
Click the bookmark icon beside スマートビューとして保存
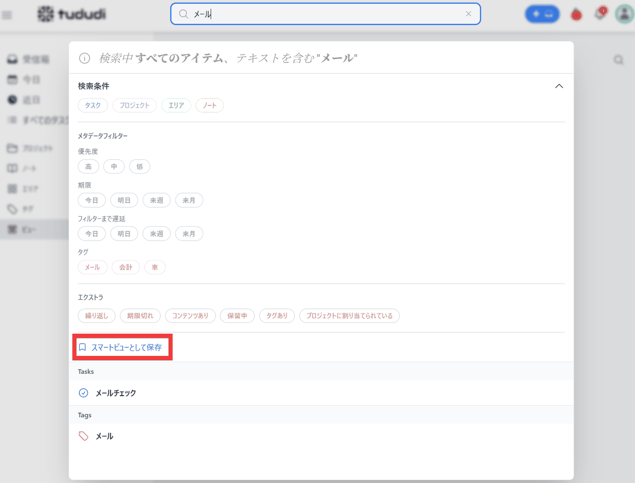(82, 348)
